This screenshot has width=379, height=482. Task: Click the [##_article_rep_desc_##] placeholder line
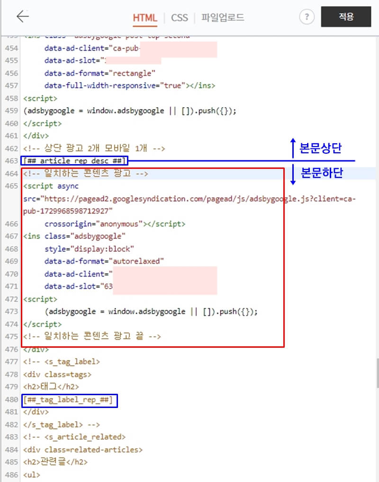pyautogui.click(x=74, y=161)
